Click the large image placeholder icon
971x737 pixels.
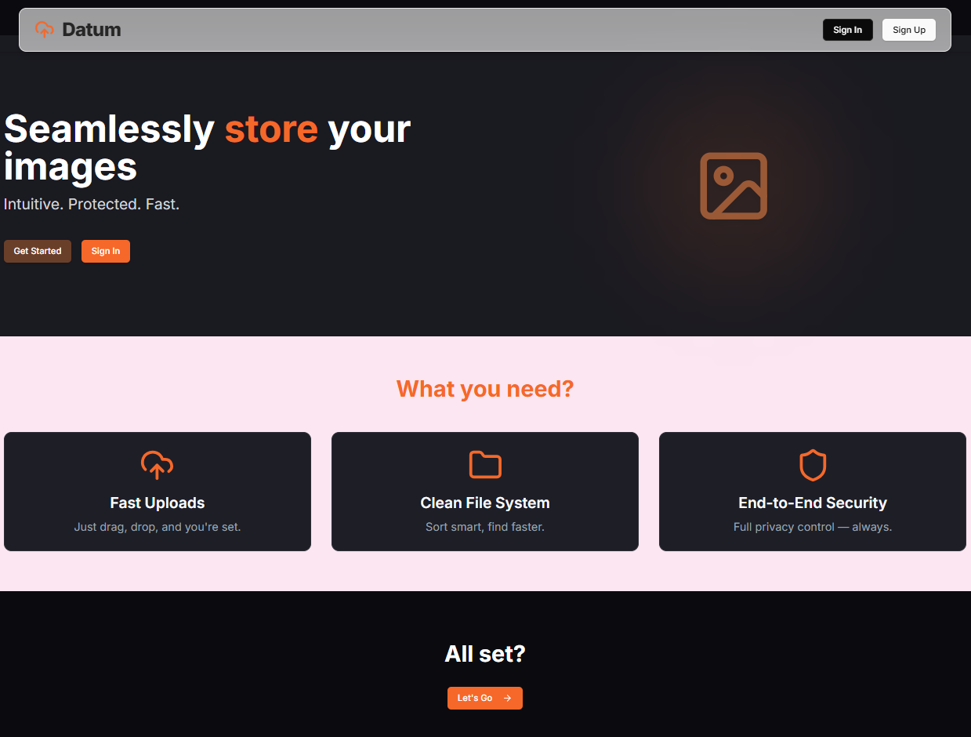point(734,186)
